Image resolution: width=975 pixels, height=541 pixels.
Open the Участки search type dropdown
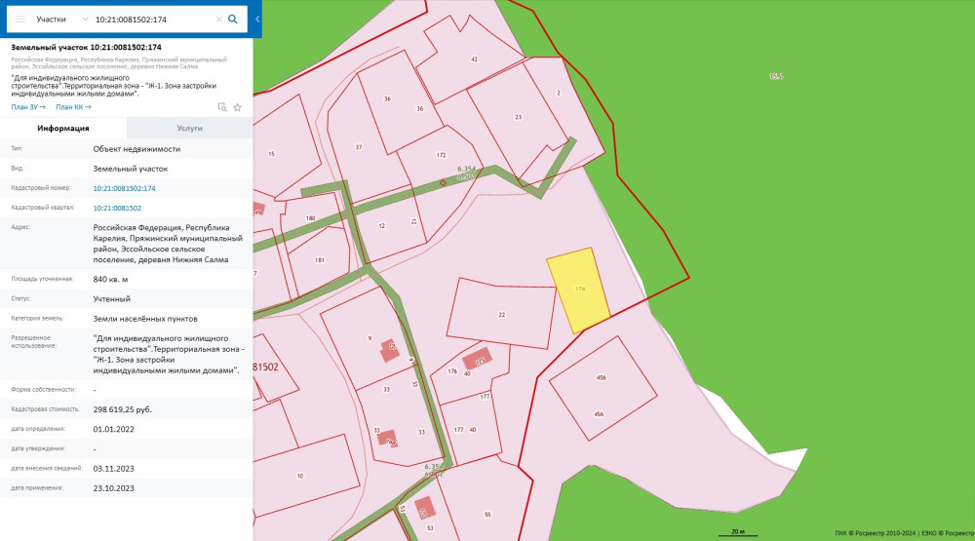[60, 19]
